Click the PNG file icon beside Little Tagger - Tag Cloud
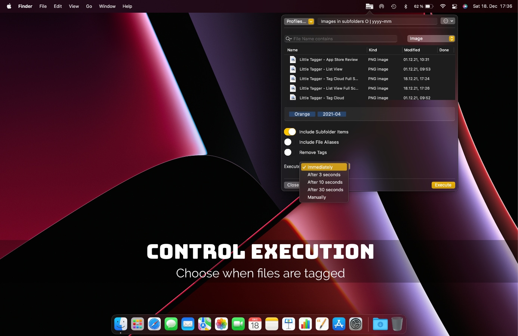Viewport: 518px width, 336px height. [293, 97]
